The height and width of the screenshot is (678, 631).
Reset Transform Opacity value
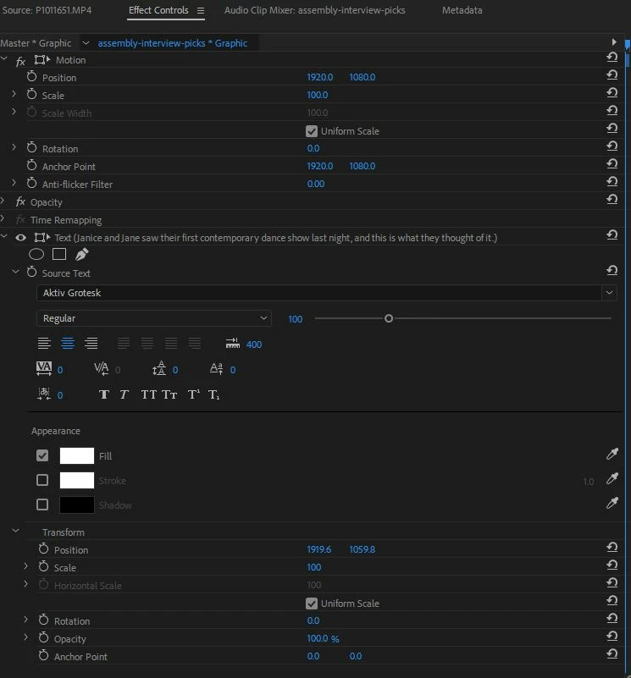[x=612, y=636]
